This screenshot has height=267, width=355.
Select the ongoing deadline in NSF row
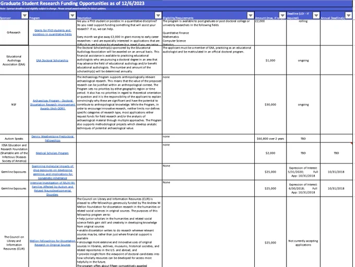point(303,105)
